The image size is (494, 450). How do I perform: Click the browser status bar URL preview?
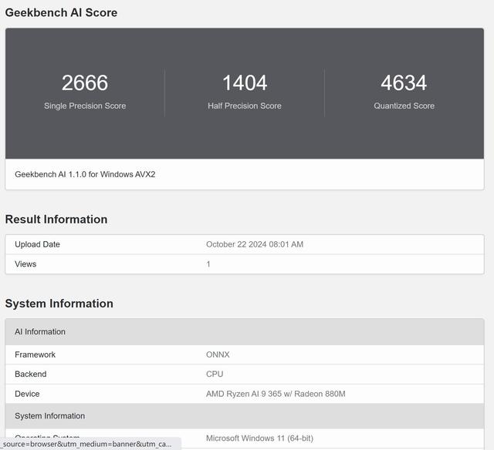point(90,444)
